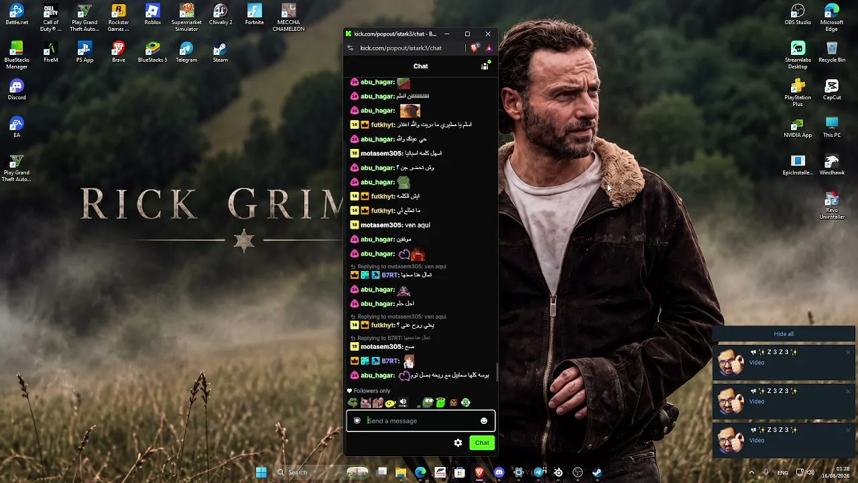Select the OBS Studio desktop icon

pos(798,15)
